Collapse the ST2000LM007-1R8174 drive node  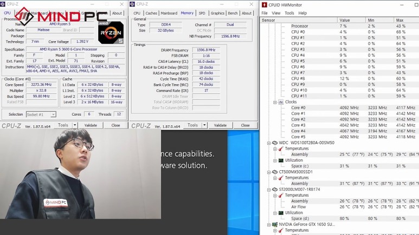click(269, 190)
